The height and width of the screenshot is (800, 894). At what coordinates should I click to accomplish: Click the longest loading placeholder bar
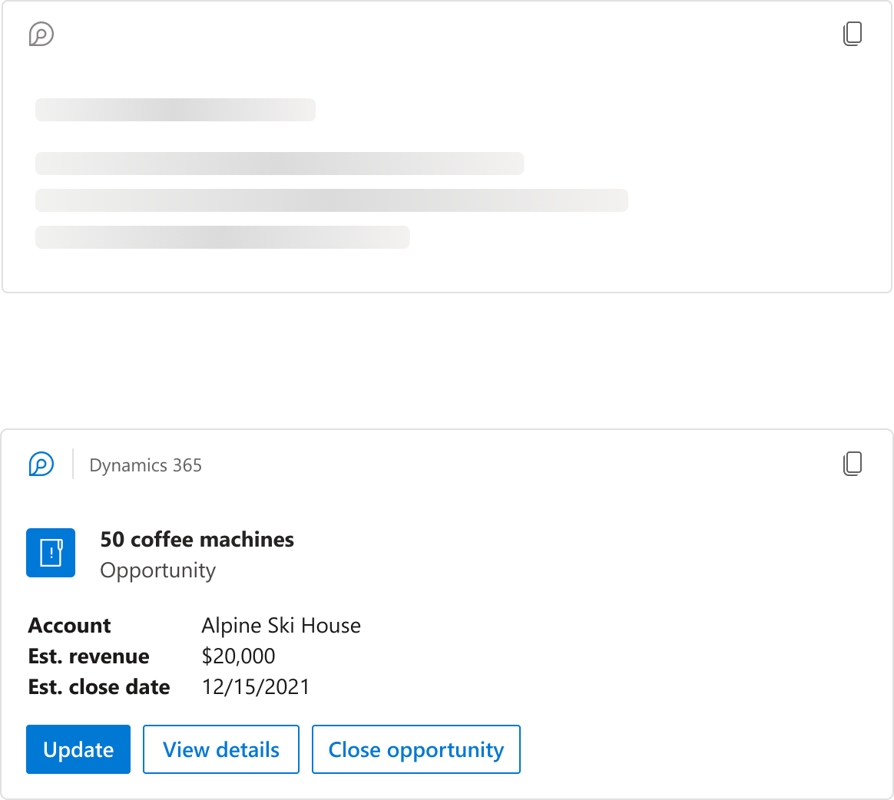[x=332, y=200]
